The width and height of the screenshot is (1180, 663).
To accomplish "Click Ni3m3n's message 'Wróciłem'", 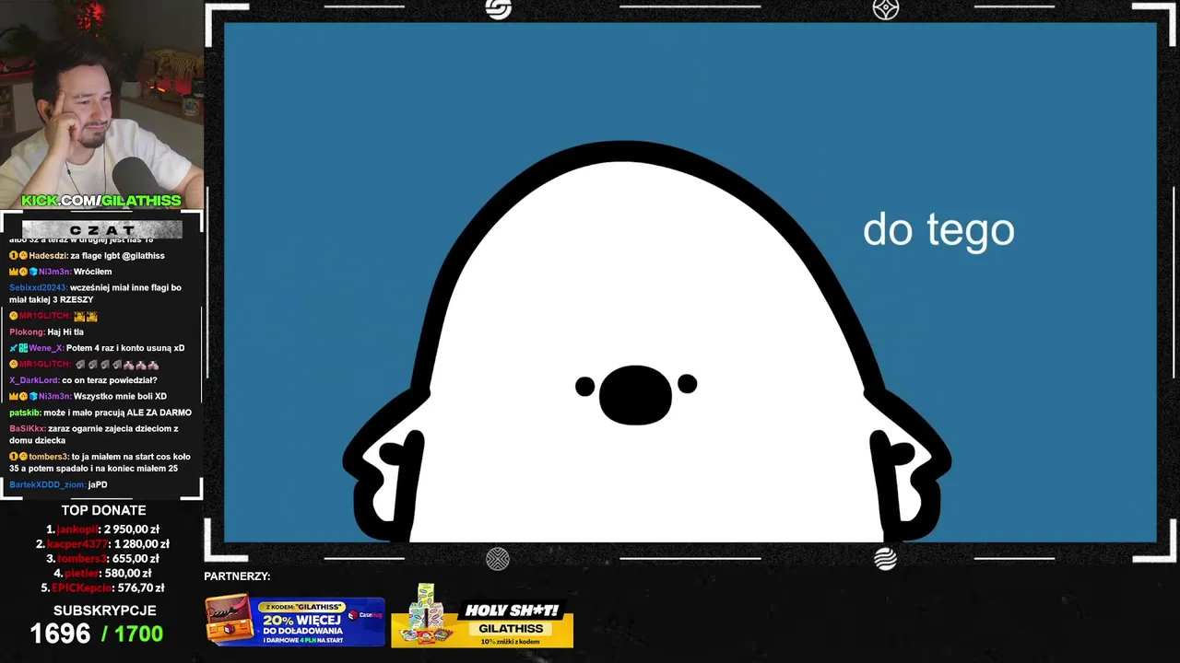I will (x=61, y=272).
